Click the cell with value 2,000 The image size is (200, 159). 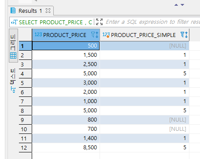point(66,92)
